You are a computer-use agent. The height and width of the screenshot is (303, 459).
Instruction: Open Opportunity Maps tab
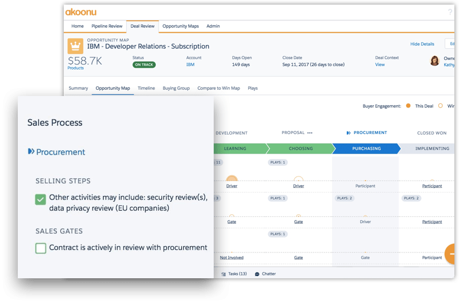coord(180,26)
